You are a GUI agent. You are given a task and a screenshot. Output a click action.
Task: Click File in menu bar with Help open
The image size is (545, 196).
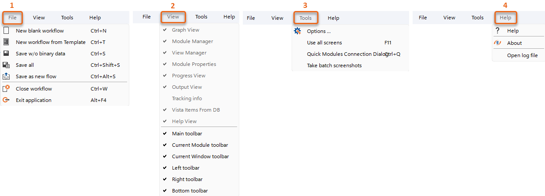(423, 18)
